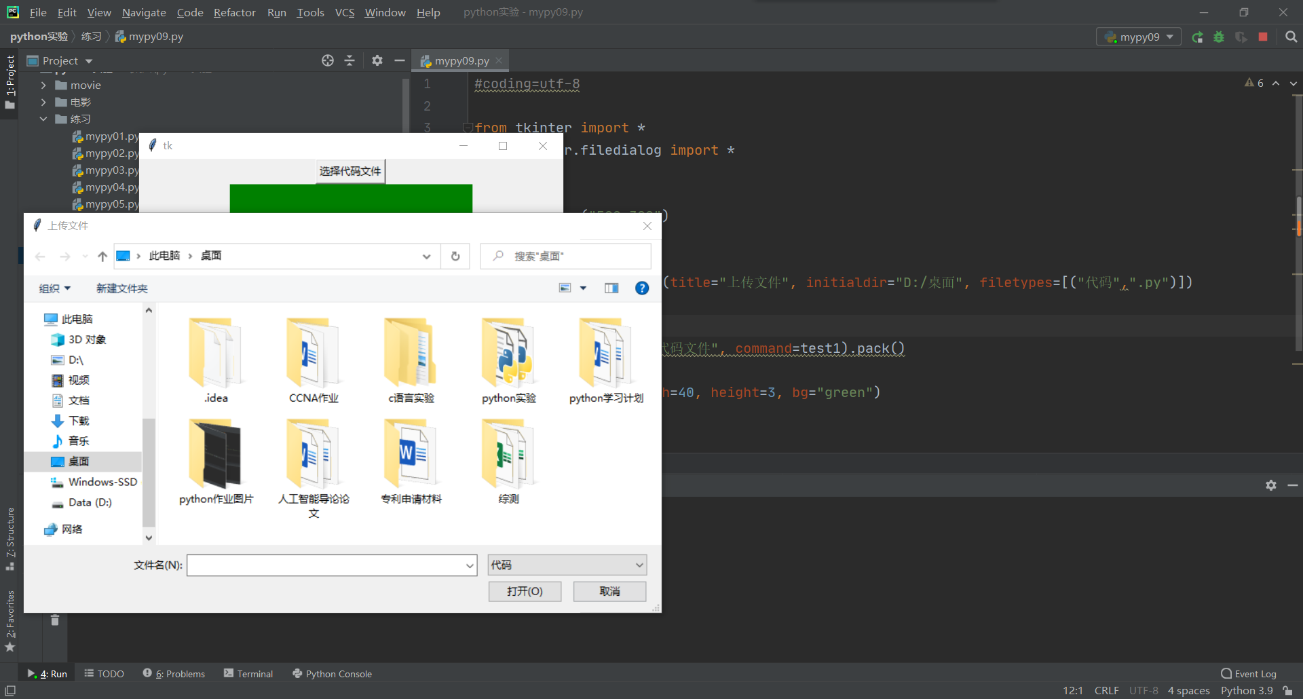Open address bar history dropdown arrow
The image size is (1303, 699).
[426, 256]
